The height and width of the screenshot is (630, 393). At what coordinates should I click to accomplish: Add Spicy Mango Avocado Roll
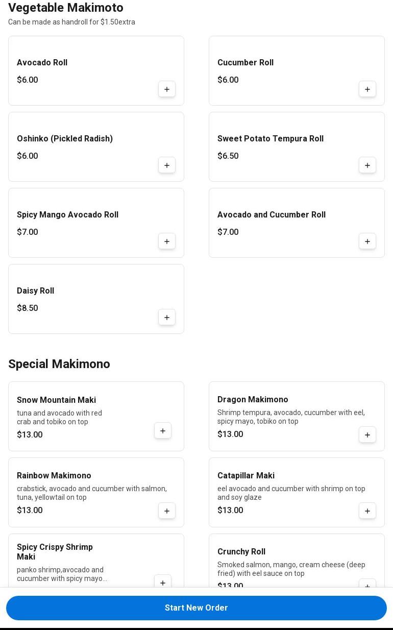167,241
